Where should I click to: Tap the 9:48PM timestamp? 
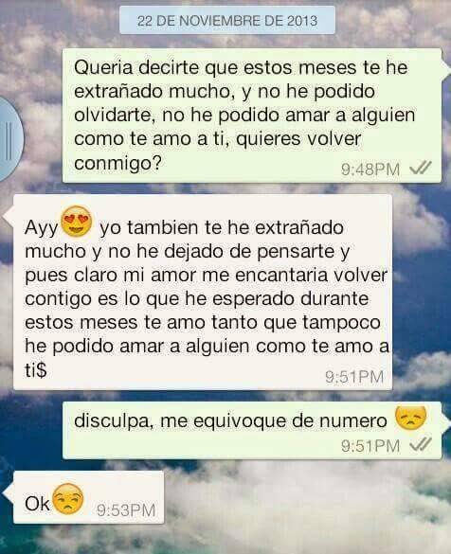pos(370,170)
